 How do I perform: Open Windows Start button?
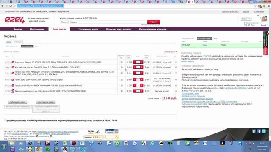pos(4,147)
